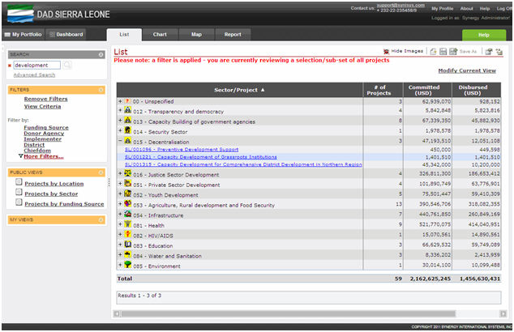Click the horizontal scrollbar thumb

[x=288, y=313]
